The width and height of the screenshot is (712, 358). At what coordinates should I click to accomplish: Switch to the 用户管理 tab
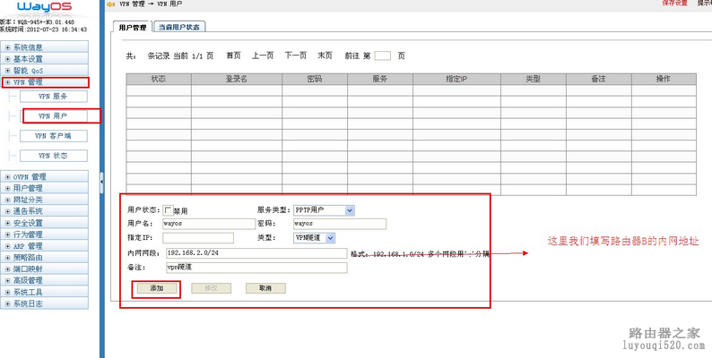coord(133,27)
